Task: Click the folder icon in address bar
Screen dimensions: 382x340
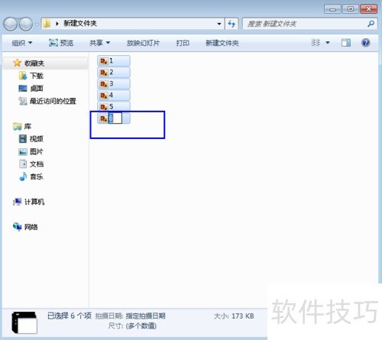Action: point(47,24)
